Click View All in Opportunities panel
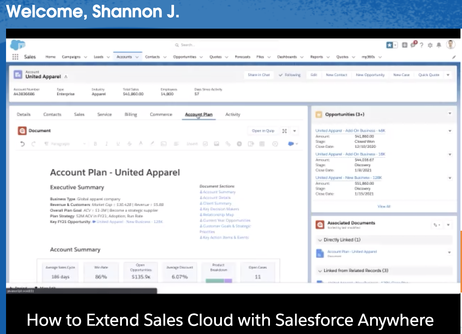 click(x=384, y=206)
